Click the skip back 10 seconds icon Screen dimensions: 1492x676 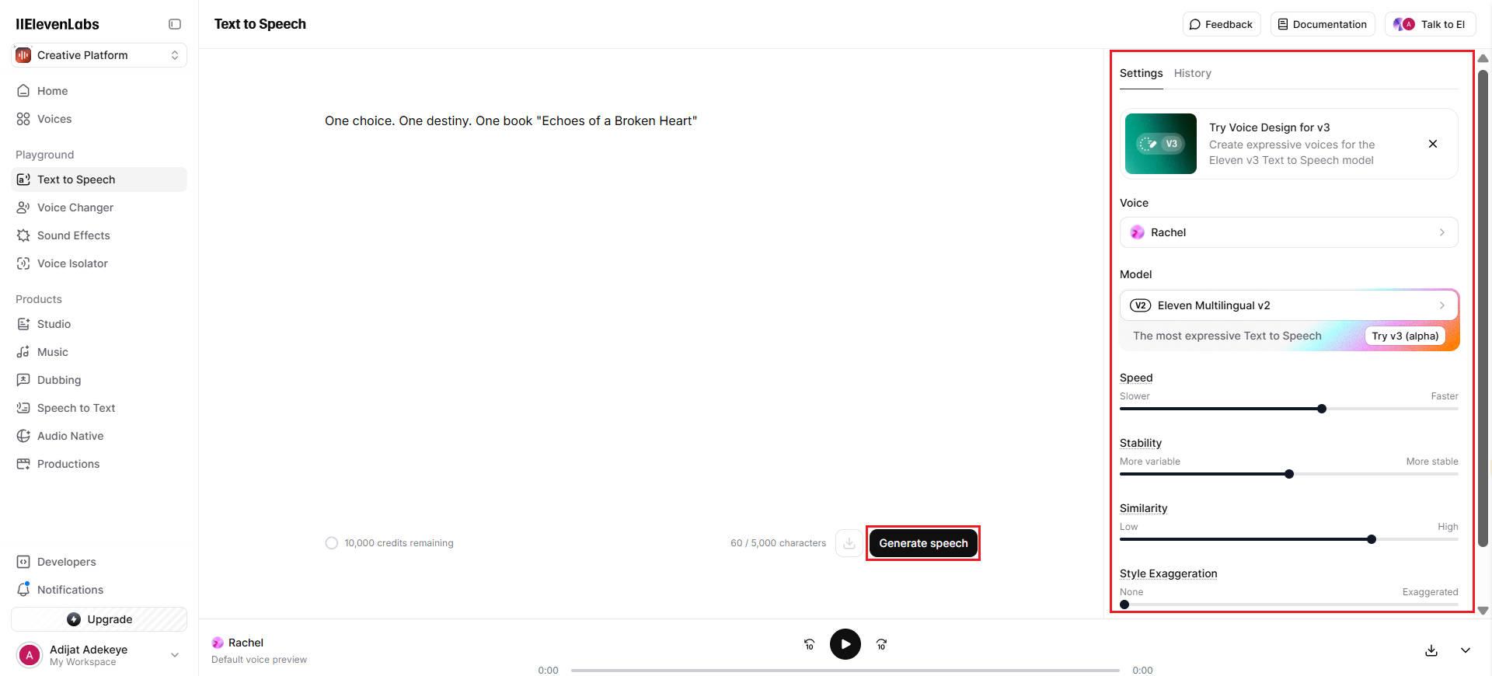coord(809,644)
